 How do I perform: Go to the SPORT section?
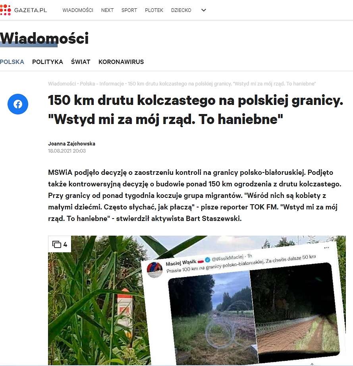tap(129, 10)
